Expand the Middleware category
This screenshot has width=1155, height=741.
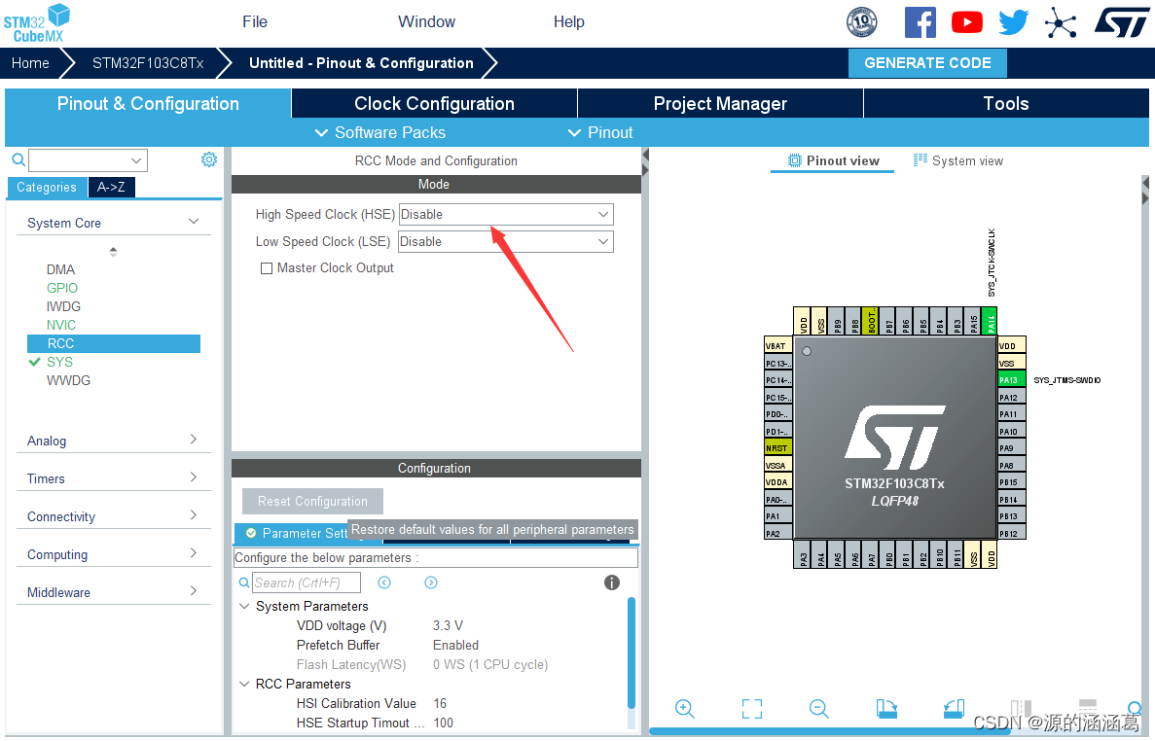click(194, 591)
